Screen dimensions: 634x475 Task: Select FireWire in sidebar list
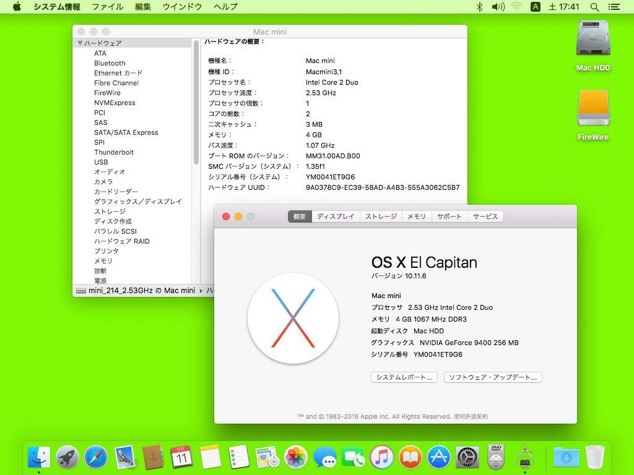point(107,93)
